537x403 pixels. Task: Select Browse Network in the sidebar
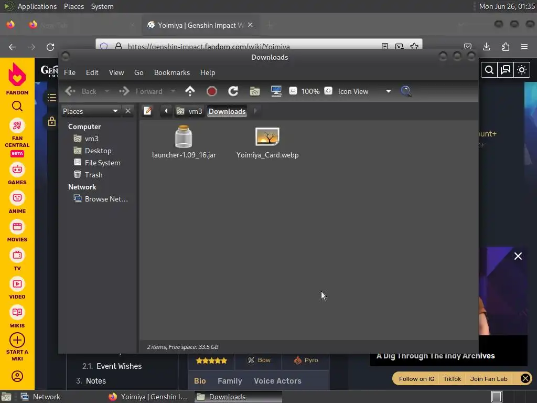pos(101,199)
